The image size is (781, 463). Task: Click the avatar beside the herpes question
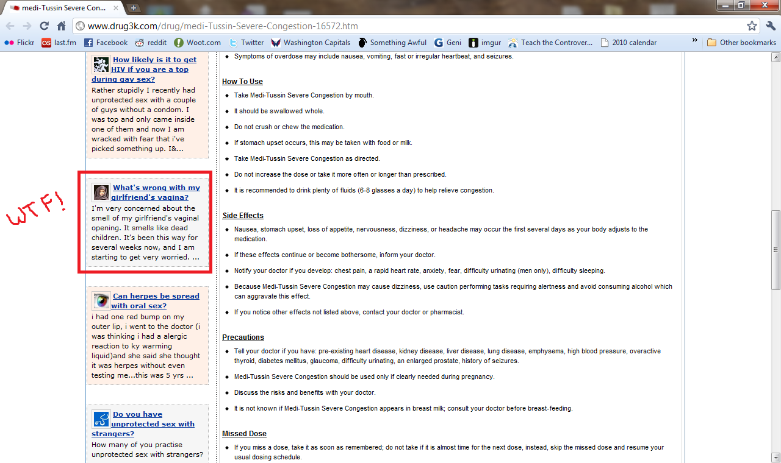(x=101, y=300)
